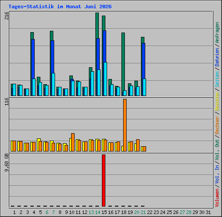Click day label '14' on the x-axis
This screenshot has height=217, width=222.
(x=98, y=212)
